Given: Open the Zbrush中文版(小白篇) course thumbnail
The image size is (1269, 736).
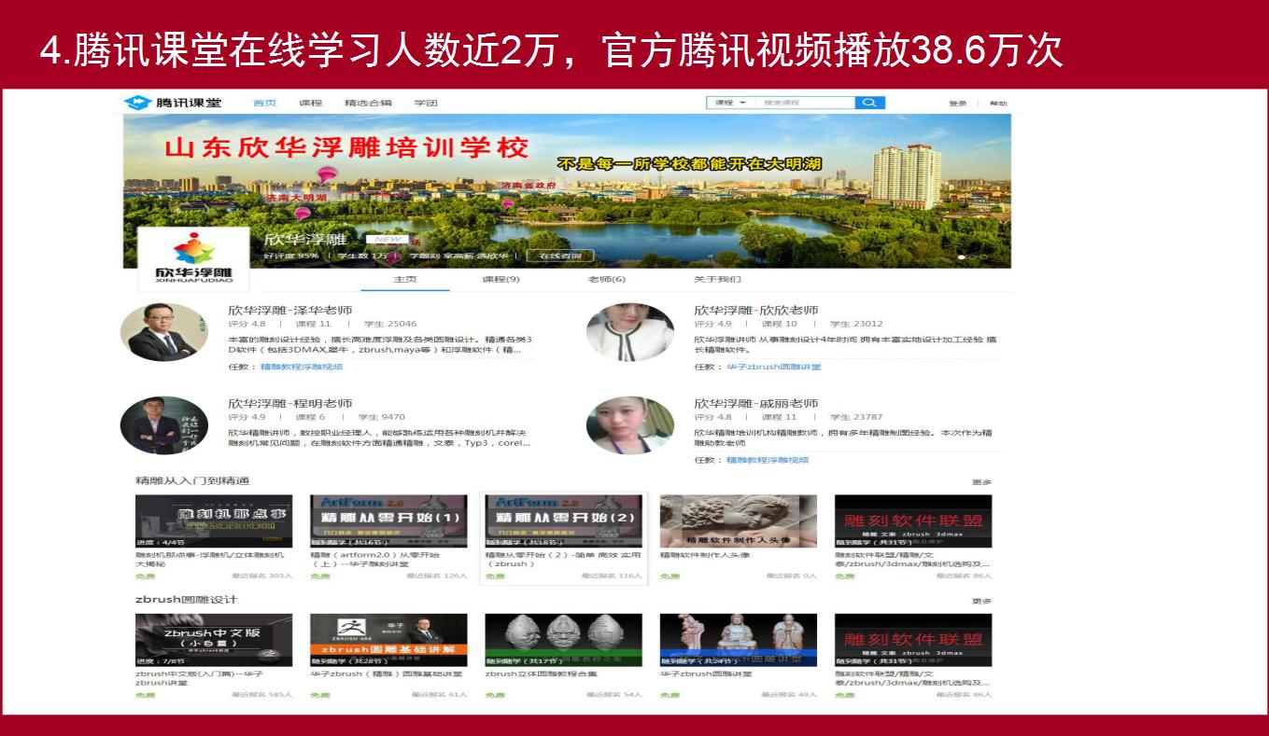Looking at the screenshot, I should pos(214,640).
